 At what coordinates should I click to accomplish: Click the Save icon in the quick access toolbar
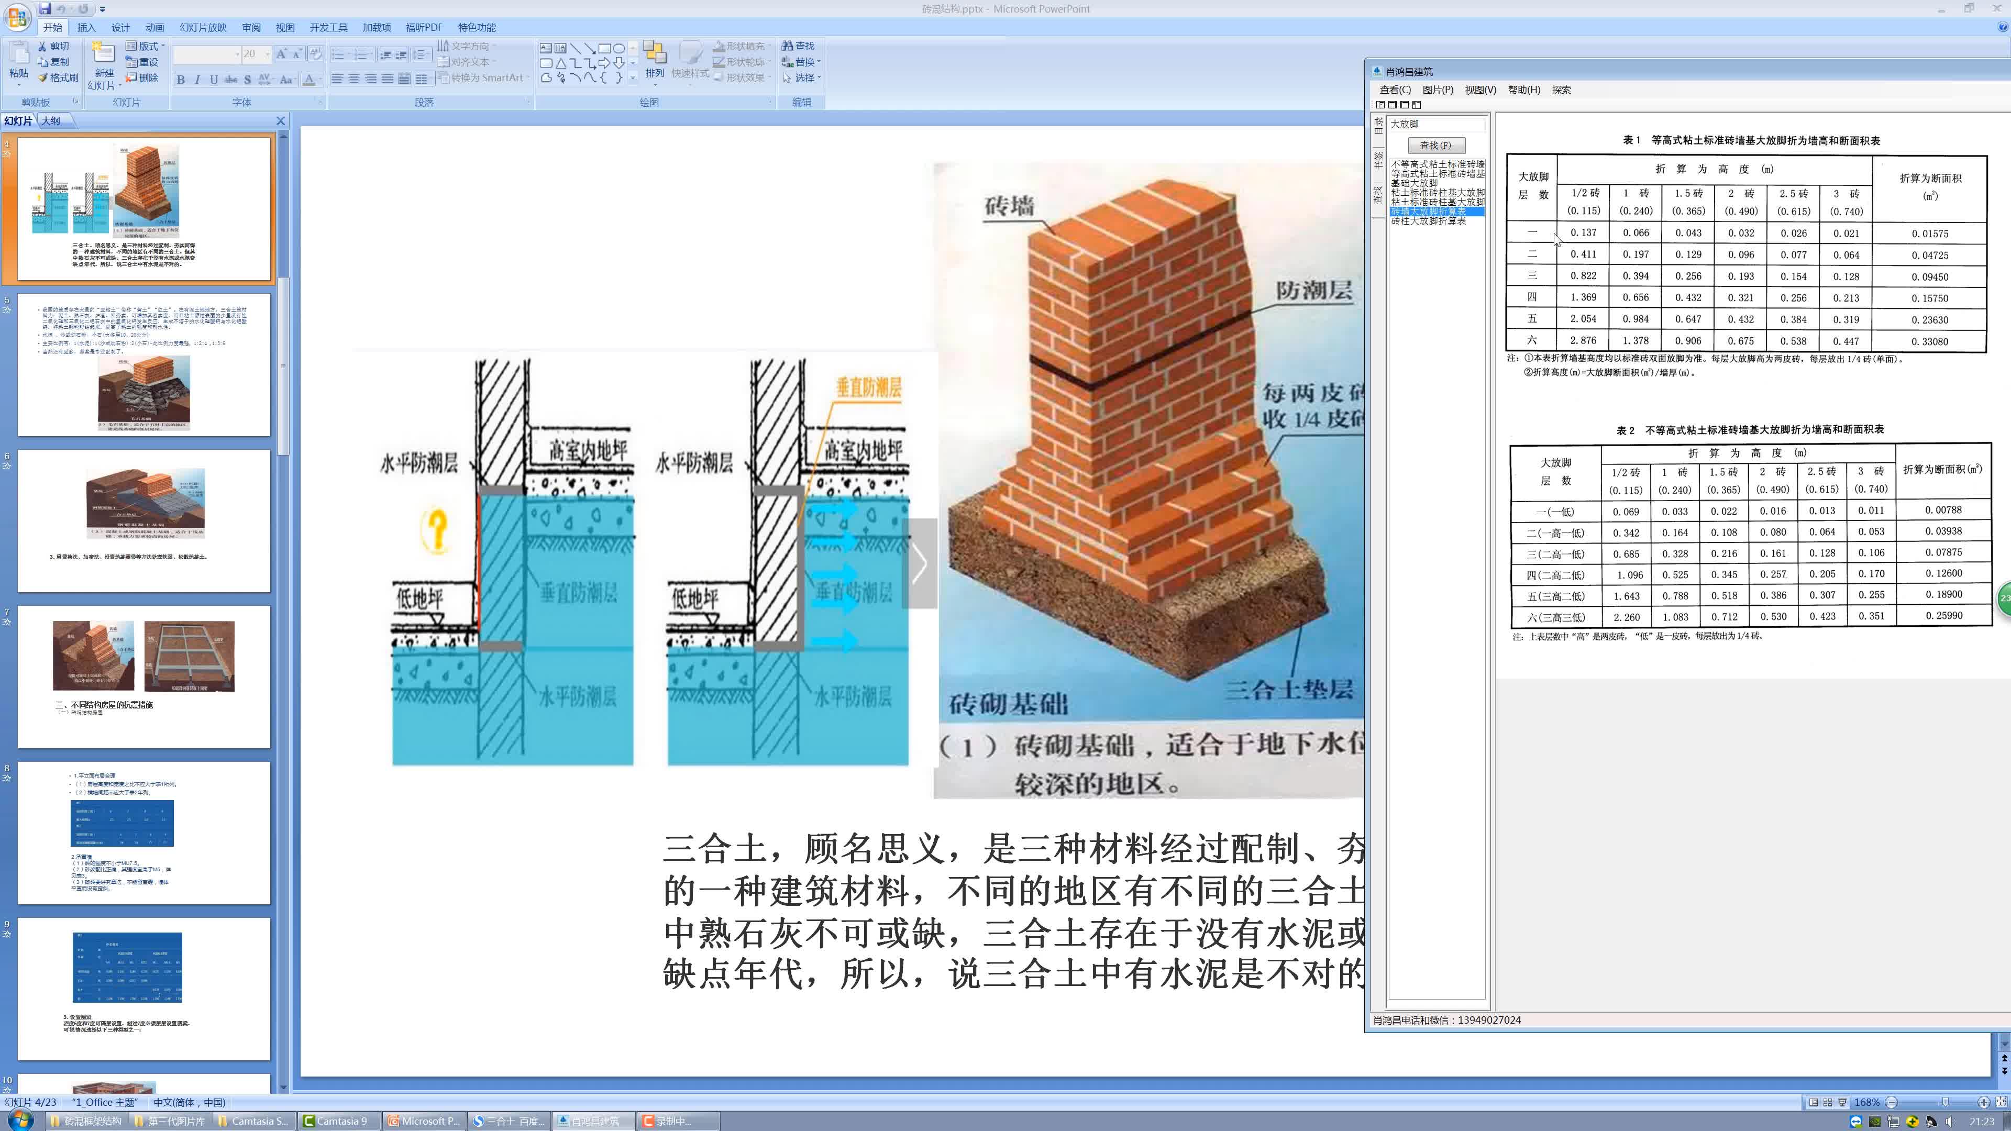[45, 8]
